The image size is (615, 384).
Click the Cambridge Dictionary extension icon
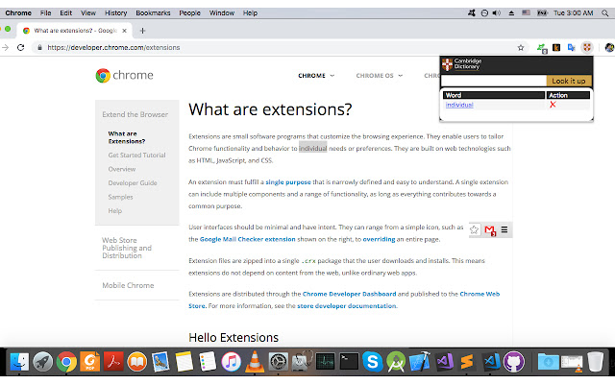(587, 46)
